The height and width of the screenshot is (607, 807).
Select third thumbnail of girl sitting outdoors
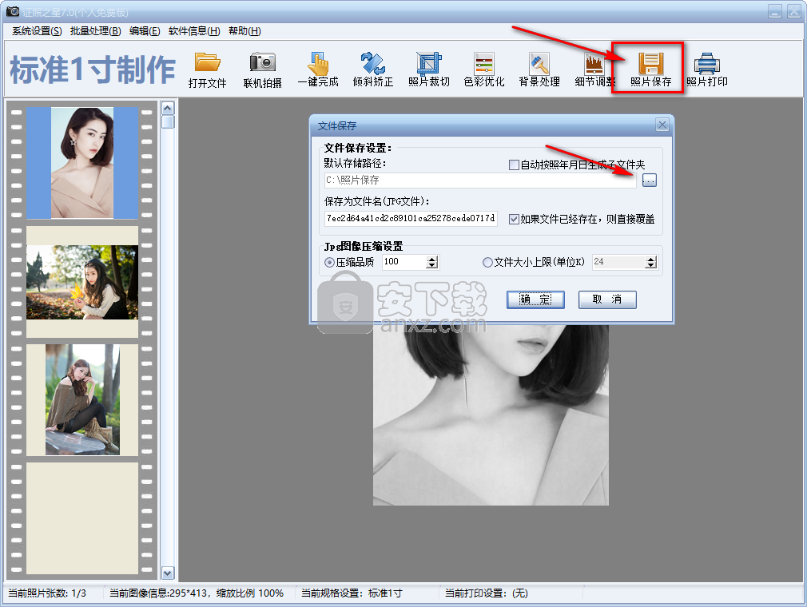click(82, 399)
